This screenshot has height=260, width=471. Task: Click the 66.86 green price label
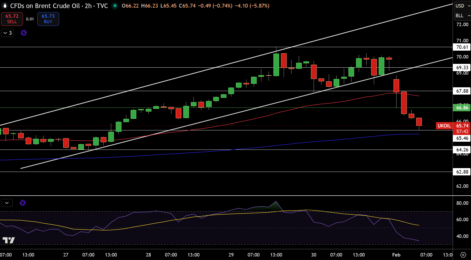point(462,108)
